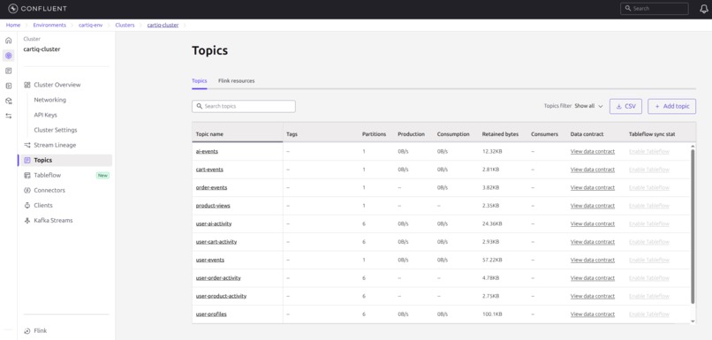This screenshot has height=340, width=712.
Task: Sort by Partitions column header
Action: click(x=375, y=134)
